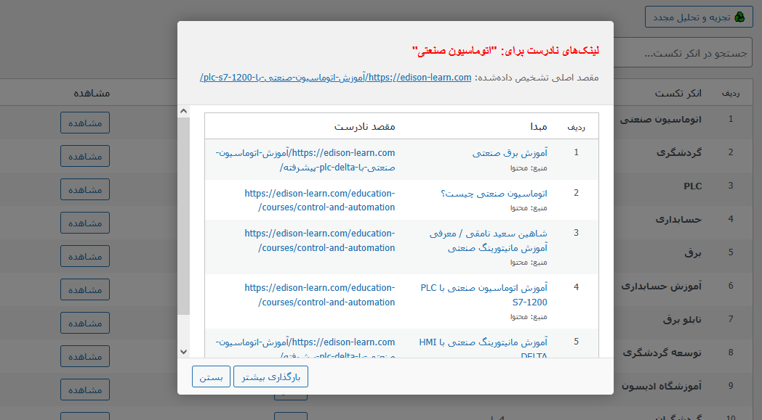
Task: Click مشاهده for the گردشگری row
Action: [x=84, y=156]
